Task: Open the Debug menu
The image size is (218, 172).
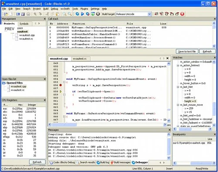Action: pyautogui.click(x=54, y=9)
